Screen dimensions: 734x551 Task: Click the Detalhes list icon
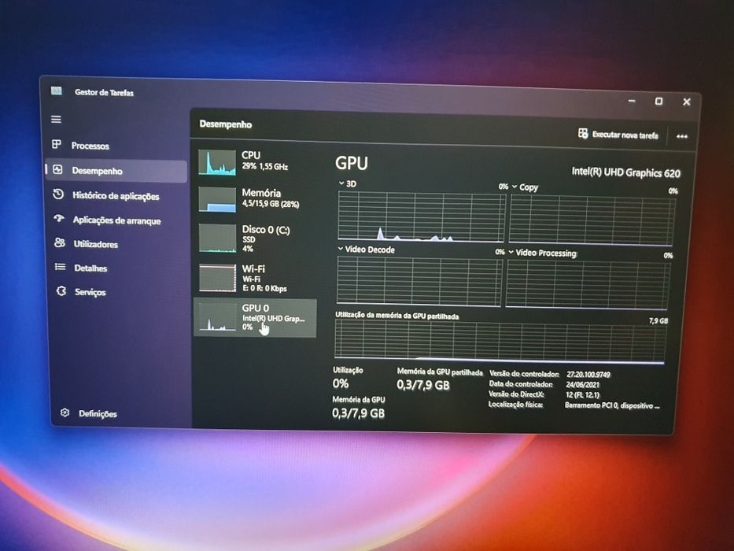click(60, 267)
